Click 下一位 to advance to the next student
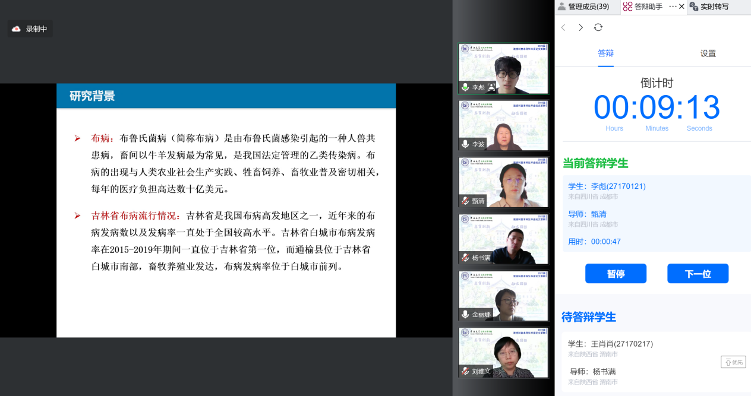Viewport: 751px width, 396px height. point(698,274)
